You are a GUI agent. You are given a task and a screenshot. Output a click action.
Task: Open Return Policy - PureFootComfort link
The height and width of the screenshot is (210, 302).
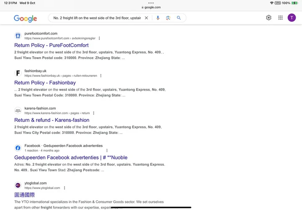(x=52, y=45)
